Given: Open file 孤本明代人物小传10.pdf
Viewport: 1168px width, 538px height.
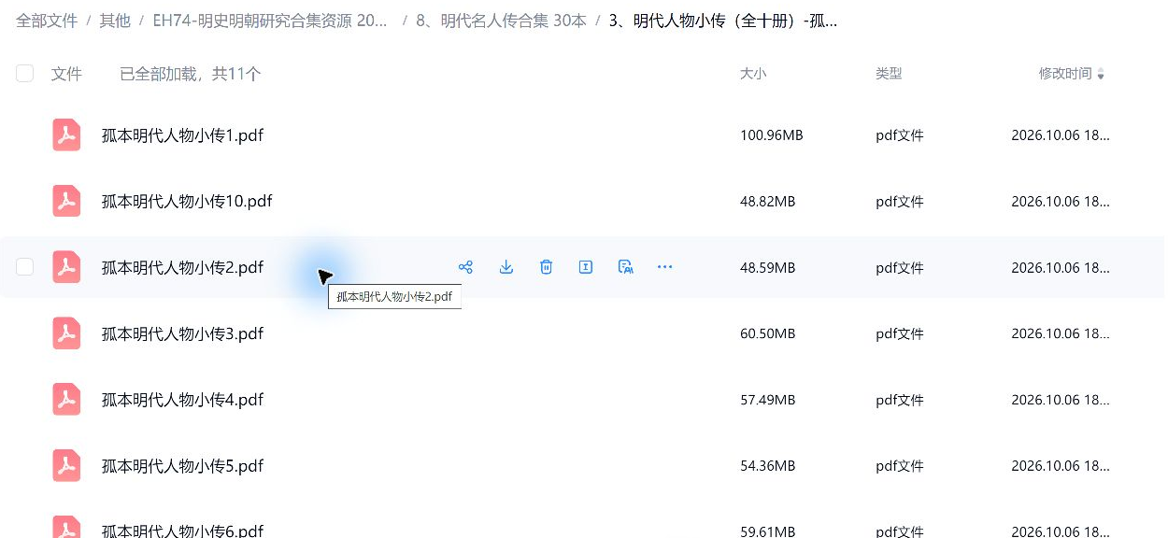Looking at the screenshot, I should pyautogui.click(x=187, y=202).
